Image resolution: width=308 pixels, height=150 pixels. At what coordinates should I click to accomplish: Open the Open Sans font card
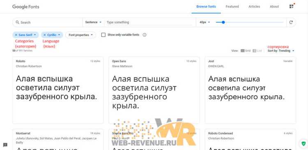(x=154, y=90)
